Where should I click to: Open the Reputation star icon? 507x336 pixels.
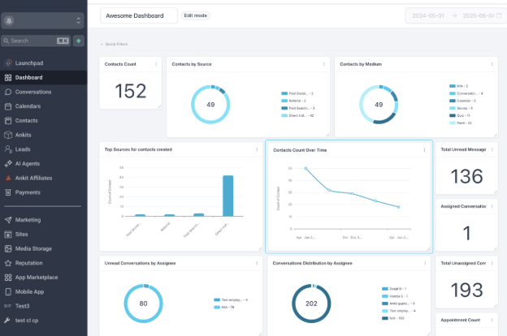8,263
